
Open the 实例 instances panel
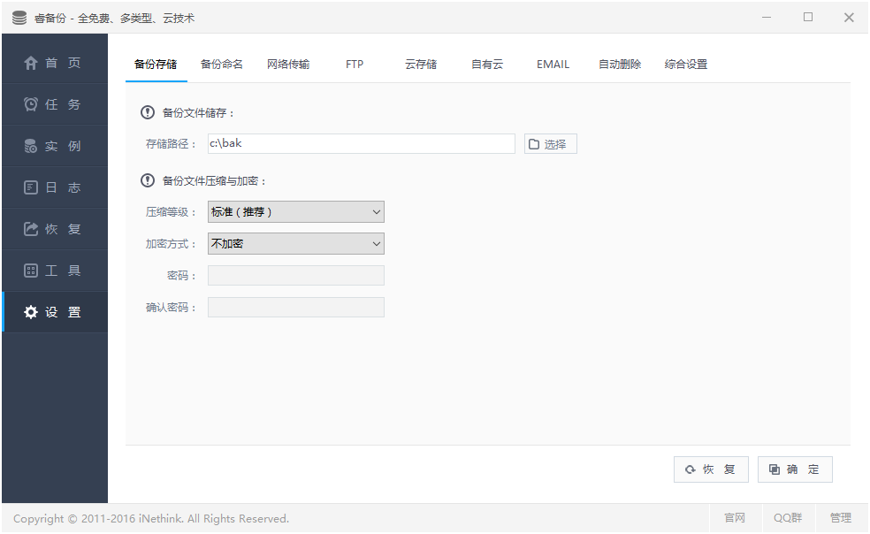(x=55, y=145)
